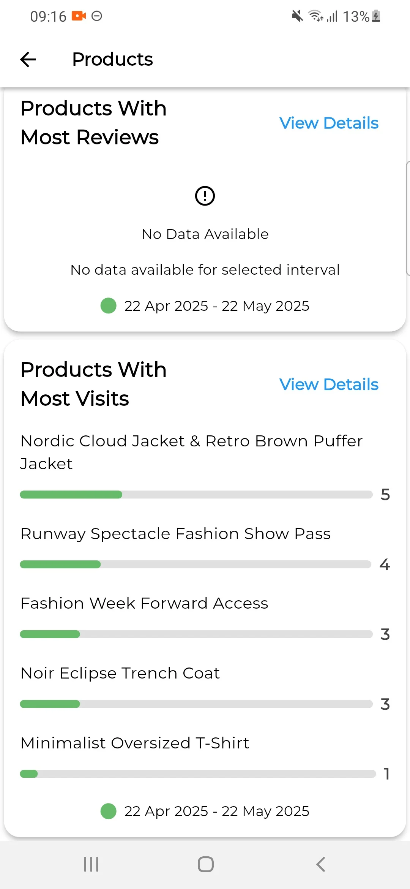The image size is (410, 889).
Task: Tap the screen recording status icon
Action: tap(79, 16)
